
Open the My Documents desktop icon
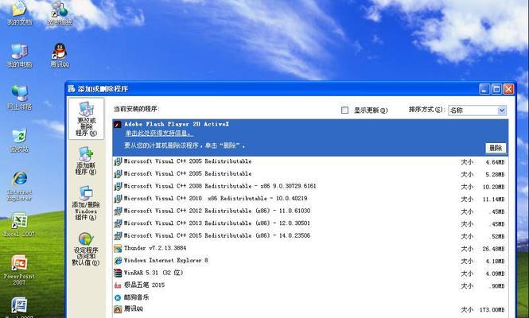[19, 13]
